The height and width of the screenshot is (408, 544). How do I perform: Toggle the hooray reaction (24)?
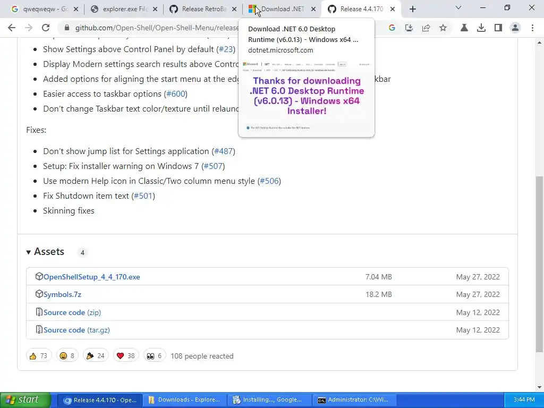tap(96, 355)
